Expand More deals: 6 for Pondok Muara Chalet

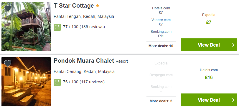[161, 101]
